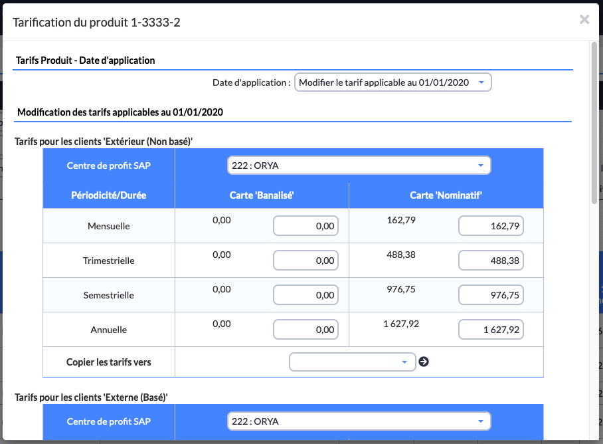This screenshot has width=603, height=444.
Task: Click the Mensuelle Banalisé price field
Action: (x=305, y=226)
